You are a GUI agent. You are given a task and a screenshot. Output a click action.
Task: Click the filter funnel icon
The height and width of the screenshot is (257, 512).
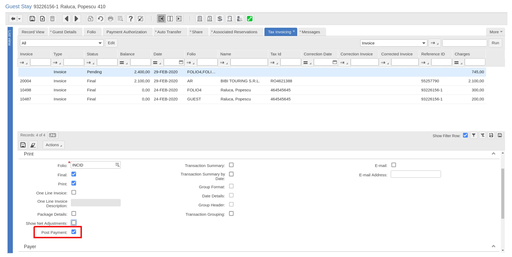(474, 135)
